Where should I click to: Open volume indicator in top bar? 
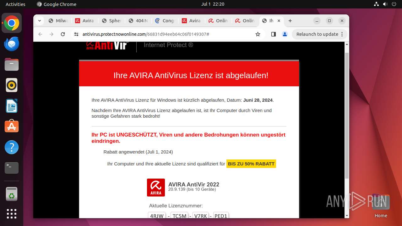pyautogui.click(x=385, y=4)
